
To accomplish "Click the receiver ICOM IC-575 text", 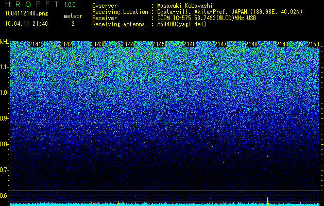I will point(207,18).
